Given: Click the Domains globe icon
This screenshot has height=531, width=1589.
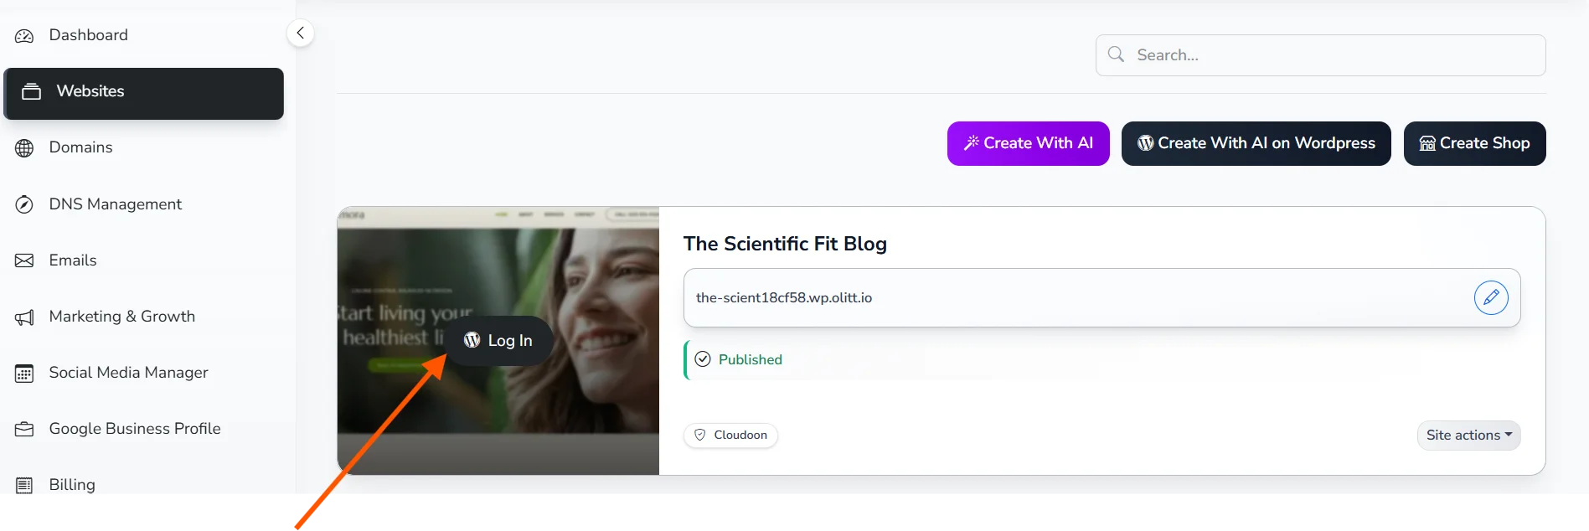Looking at the screenshot, I should point(24,148).
